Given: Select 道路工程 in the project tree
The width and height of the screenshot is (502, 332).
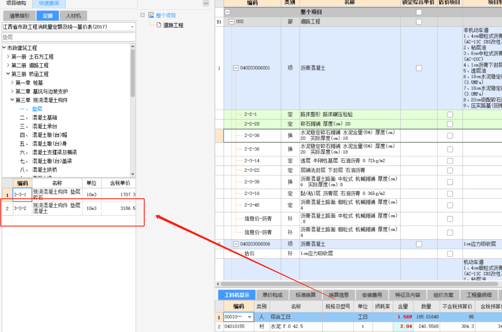Looking at the screenshot, I should (173, 25).
